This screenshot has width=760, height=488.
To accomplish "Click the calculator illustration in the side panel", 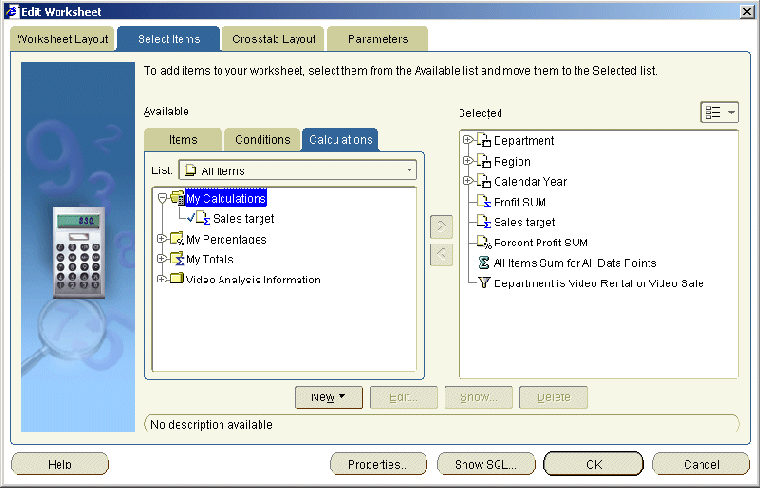I will [78, 251].
